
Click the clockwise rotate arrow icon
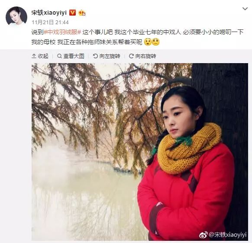coord(131,56)
